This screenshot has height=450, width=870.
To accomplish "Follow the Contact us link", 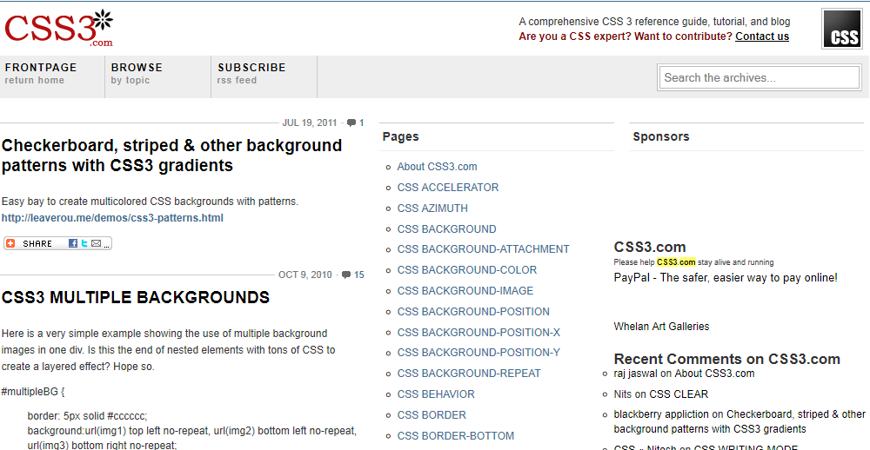I will tap(762, 36).
